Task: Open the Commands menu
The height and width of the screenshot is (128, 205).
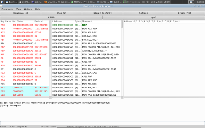Action: [7, 9]
